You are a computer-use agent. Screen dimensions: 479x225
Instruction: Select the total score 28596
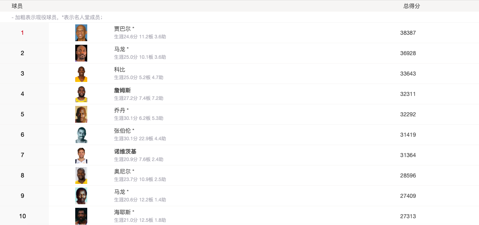tap(408, 175)
